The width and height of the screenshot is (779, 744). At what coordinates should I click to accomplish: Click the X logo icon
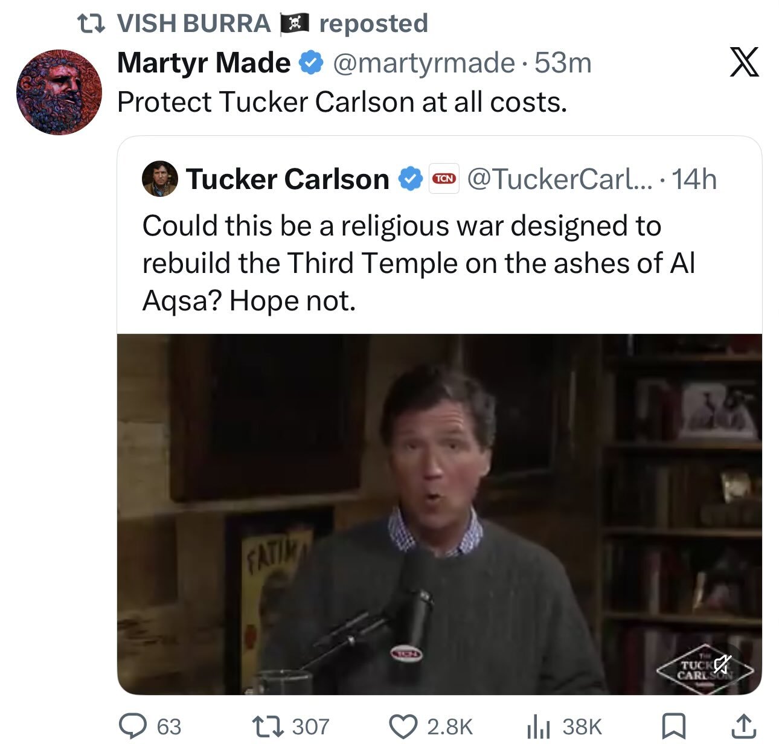click(744, 62)
